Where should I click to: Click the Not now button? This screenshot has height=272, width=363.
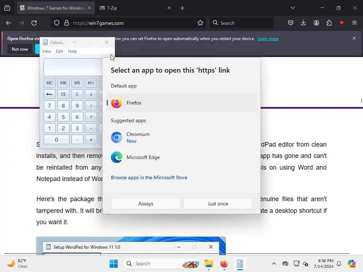[20, 49]
